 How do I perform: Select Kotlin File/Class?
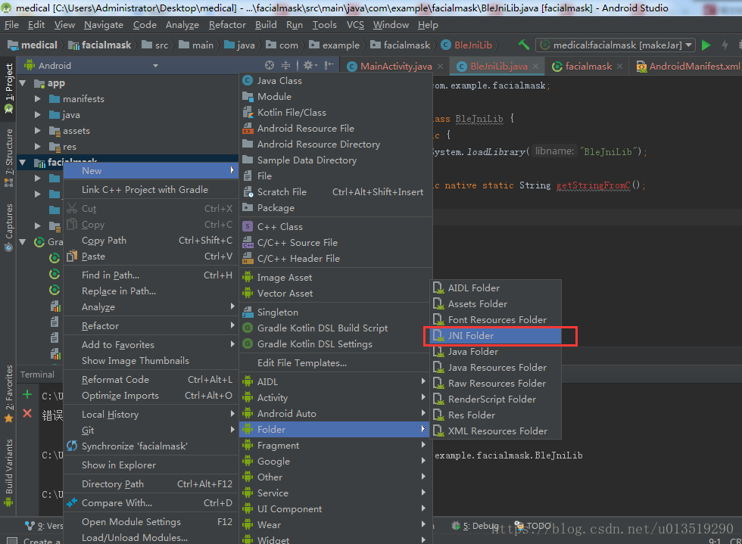pos(336,113)
